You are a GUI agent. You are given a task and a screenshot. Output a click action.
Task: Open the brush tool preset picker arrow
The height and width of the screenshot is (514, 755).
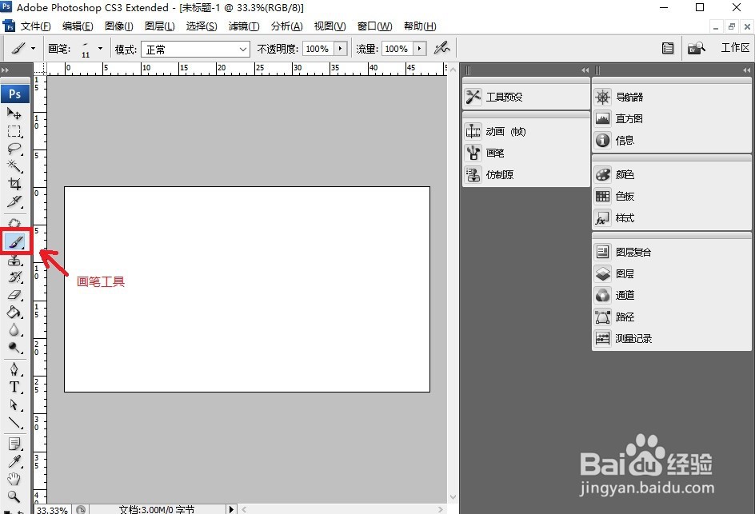click(x=33, y=48)
